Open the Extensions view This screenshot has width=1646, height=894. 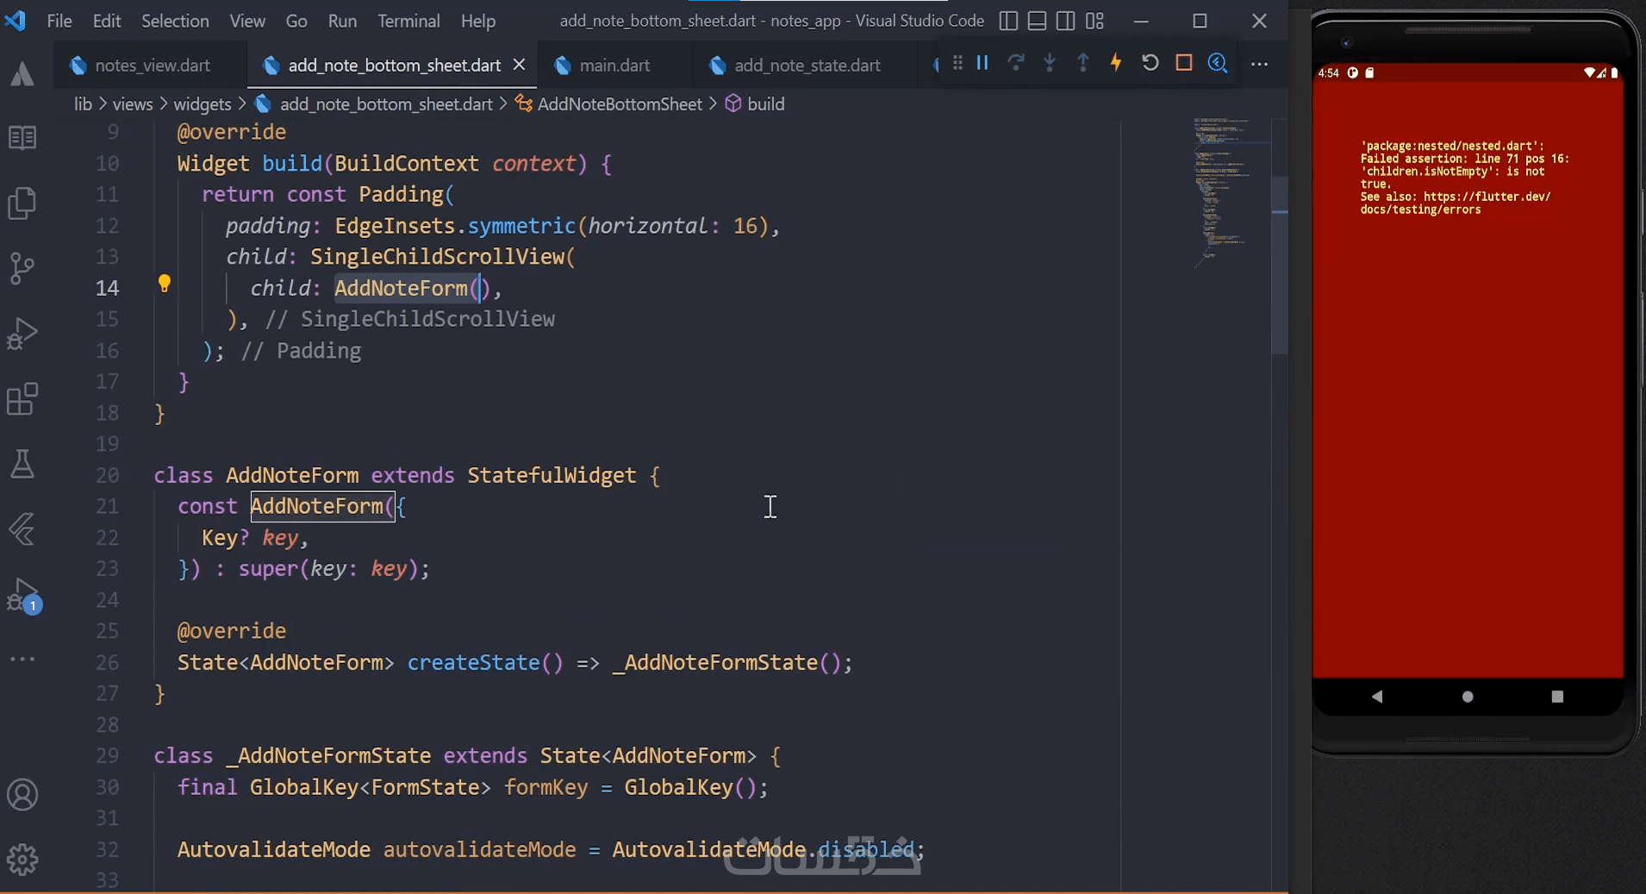(22, 399)
